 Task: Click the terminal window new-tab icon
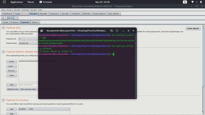[x=42, y=31]
